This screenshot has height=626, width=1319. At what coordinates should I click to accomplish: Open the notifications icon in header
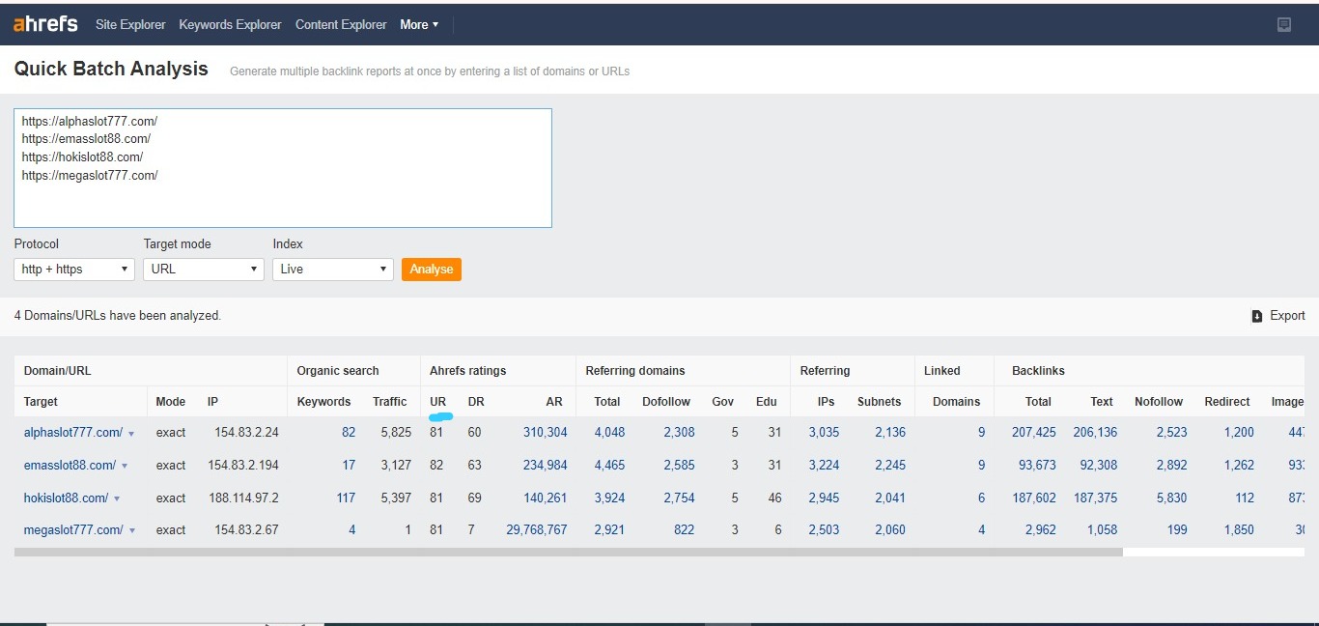click(x=1283, y=25)
